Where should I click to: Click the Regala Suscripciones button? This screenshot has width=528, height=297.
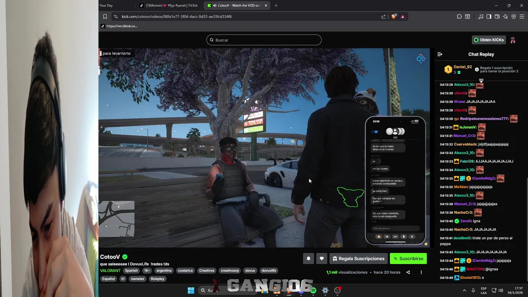tap(358, 259)
